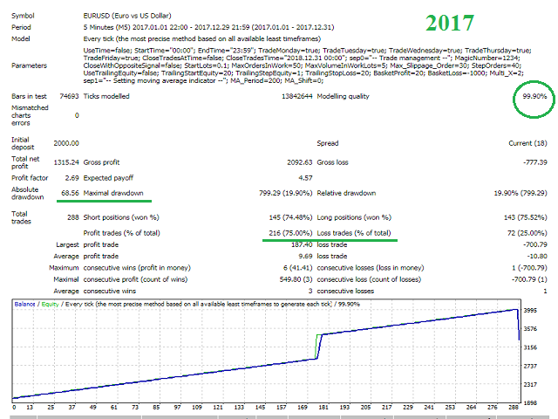The image size is (558, 419).
Task: Select the value "799.29 (19.90%)"
Action: point(285,193)
